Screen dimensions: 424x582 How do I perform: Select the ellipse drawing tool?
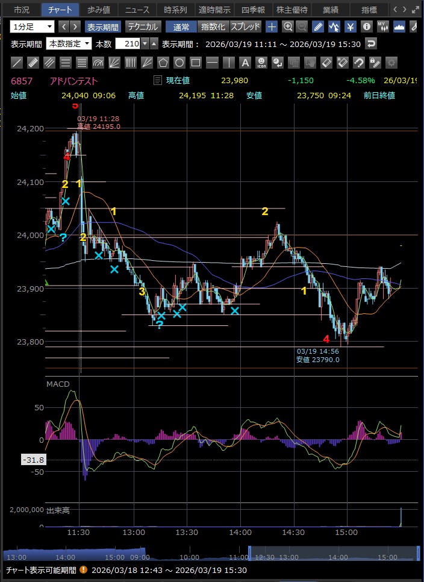[x=179, y=63]
